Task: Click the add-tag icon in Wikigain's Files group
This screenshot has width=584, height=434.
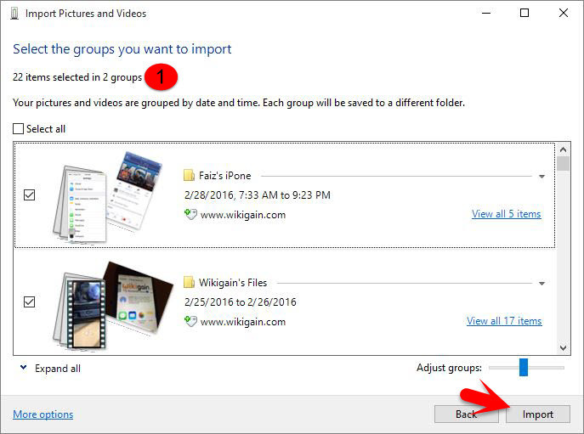Action: tap(190, 321)
